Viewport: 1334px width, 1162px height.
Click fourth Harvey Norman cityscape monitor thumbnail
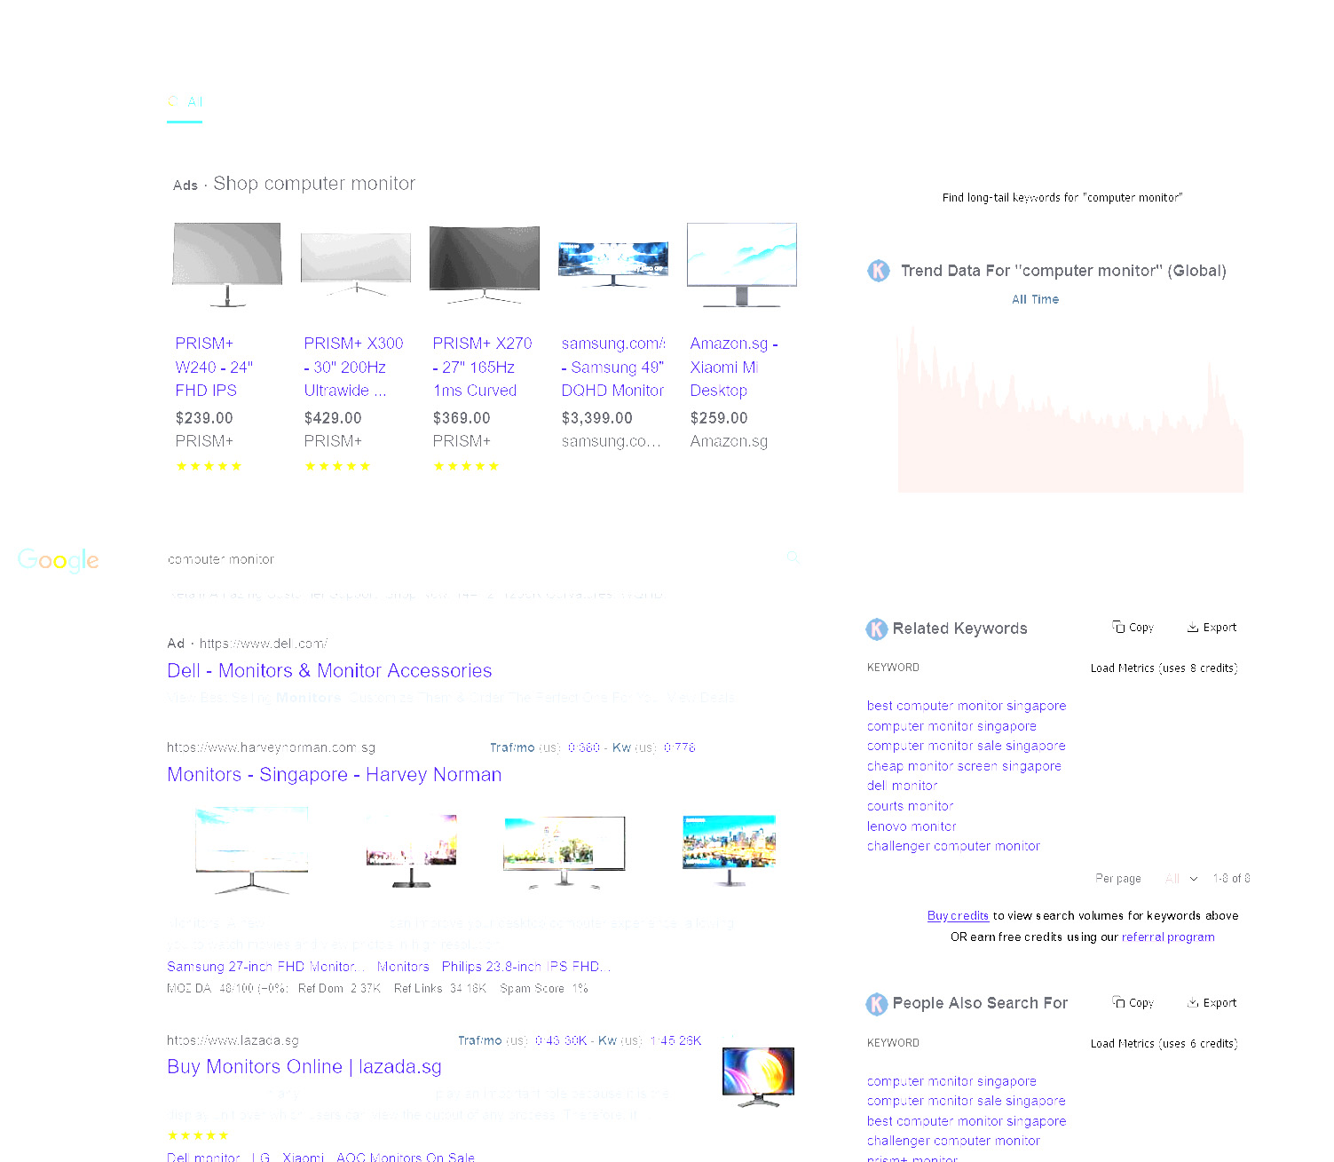[730, 850]
